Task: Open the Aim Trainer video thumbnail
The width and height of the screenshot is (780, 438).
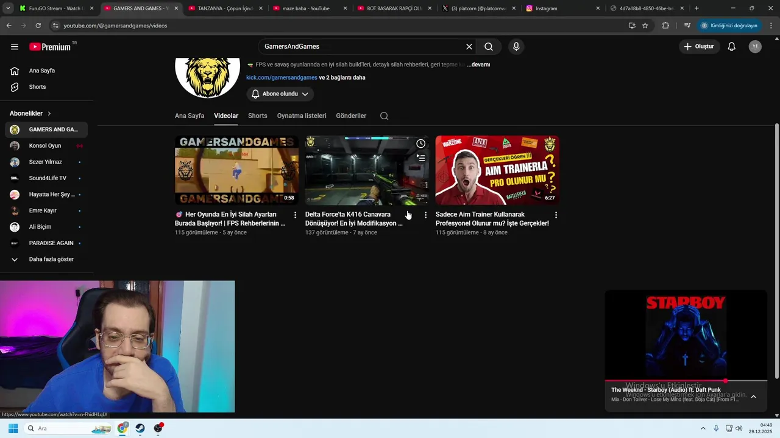Action: click(x=497, y=170)
